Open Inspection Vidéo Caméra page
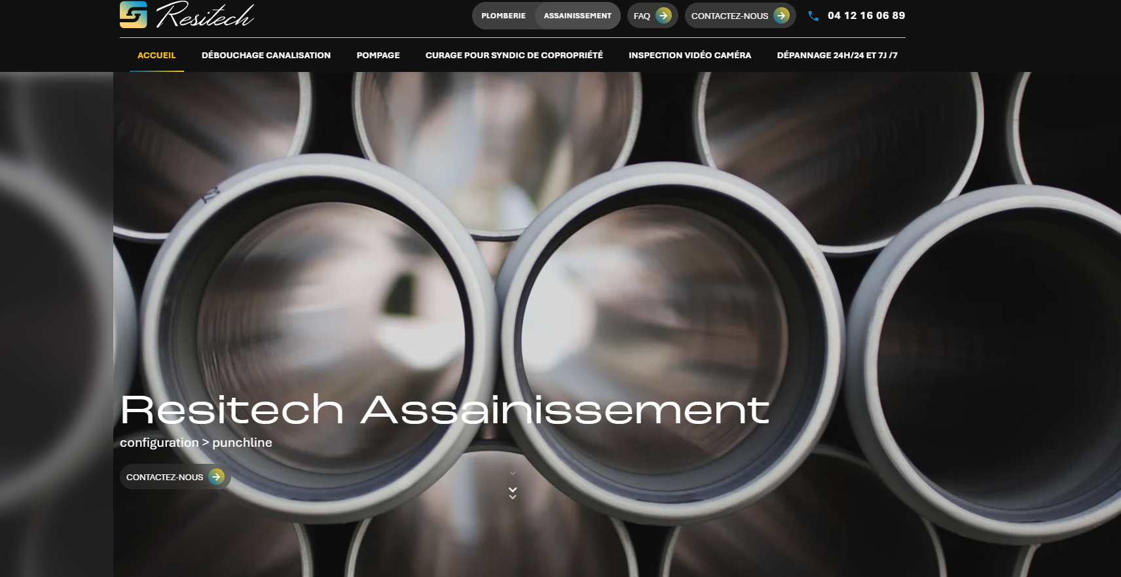Viewport: 1121px width, 577px height. pyautogui.click(x=689, y=55)
